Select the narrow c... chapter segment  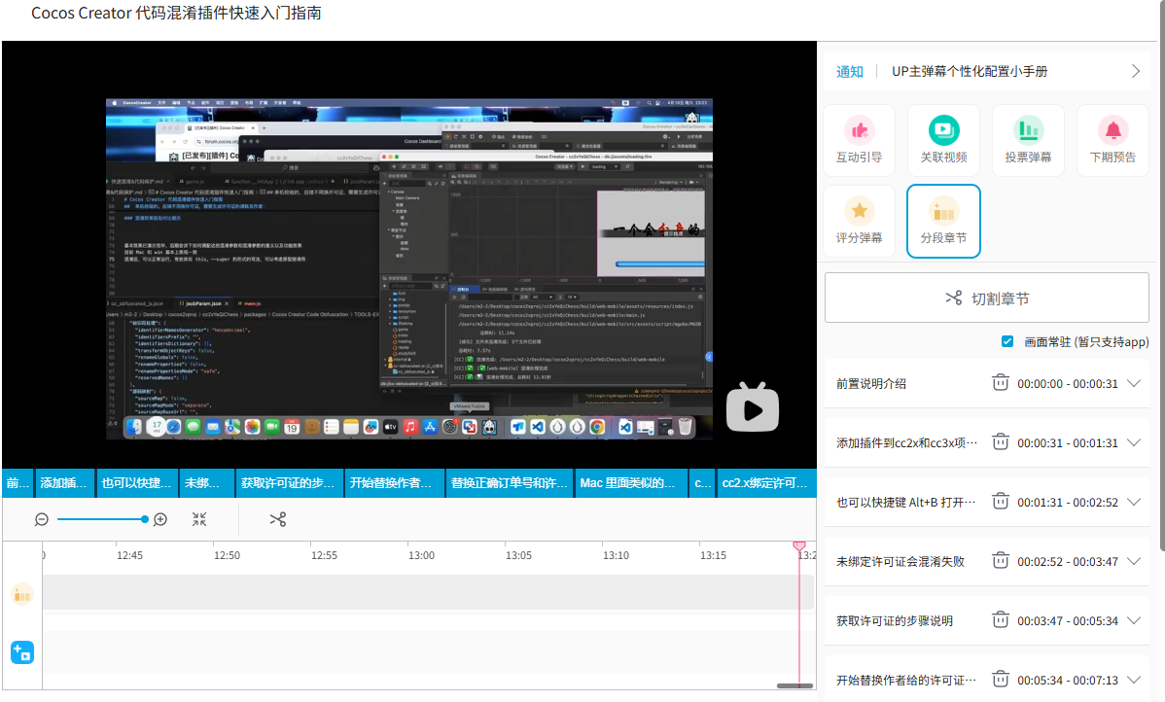click(x=703, y=483)
